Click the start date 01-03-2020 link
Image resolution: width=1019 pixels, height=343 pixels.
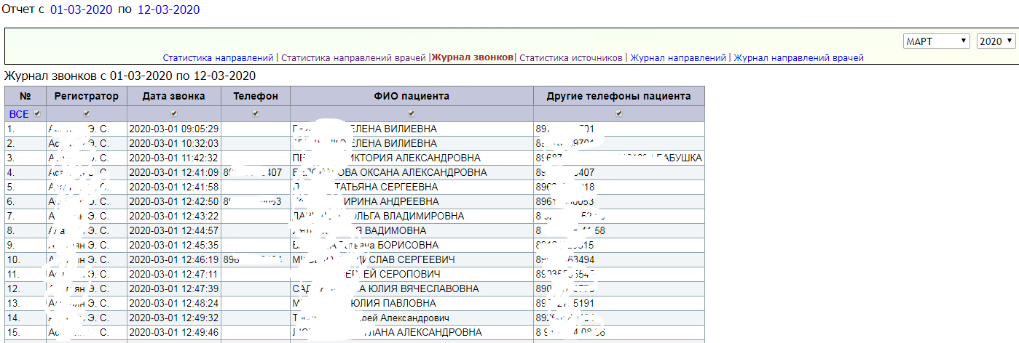81,10
